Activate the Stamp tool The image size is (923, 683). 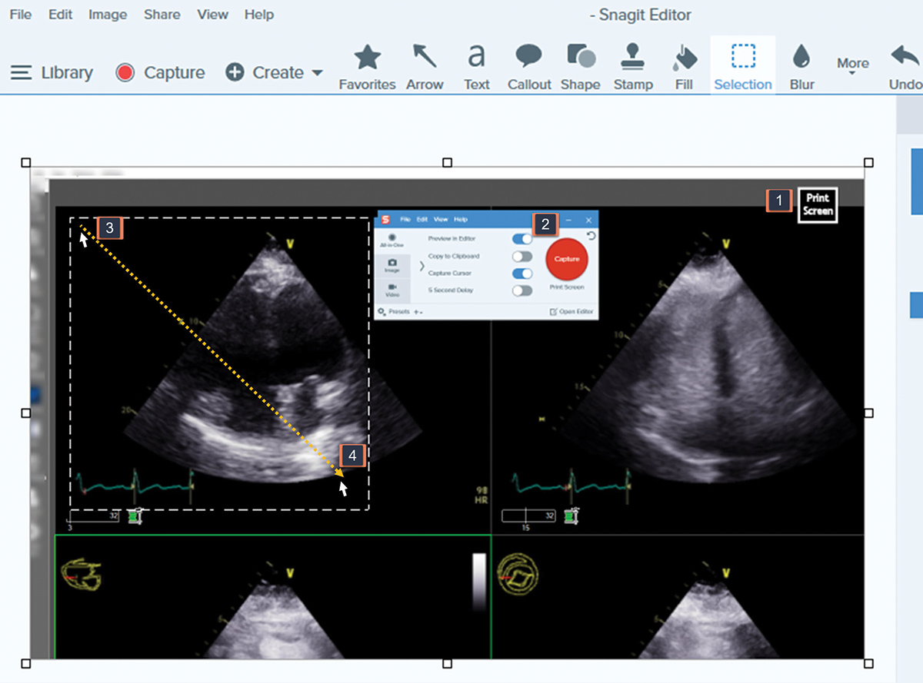tap(633, 65)
